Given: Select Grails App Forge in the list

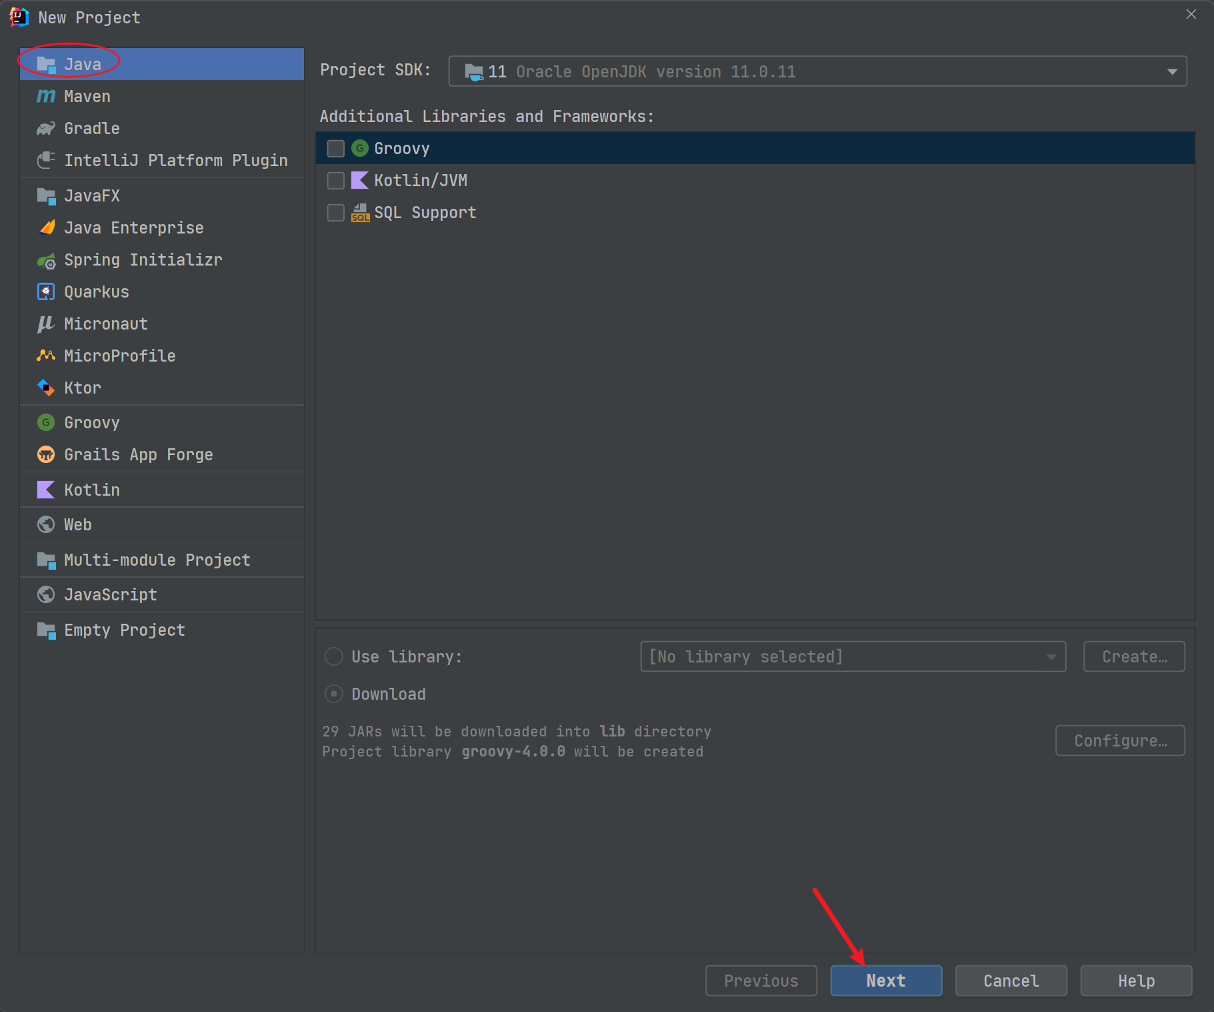Looking at the screenshot, I should click(x=162, y=454).
